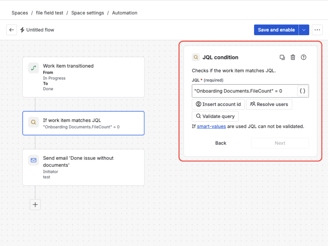
Task: Click the magnifier icon on JQL step
Action: point(34,122)
